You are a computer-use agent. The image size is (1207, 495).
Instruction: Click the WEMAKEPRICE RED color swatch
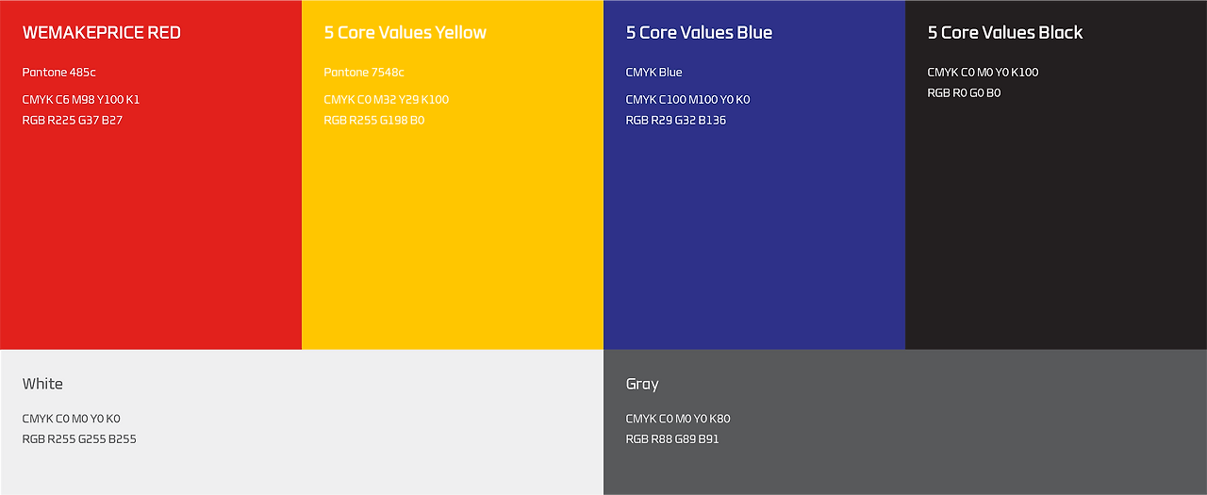click(151, 174)
